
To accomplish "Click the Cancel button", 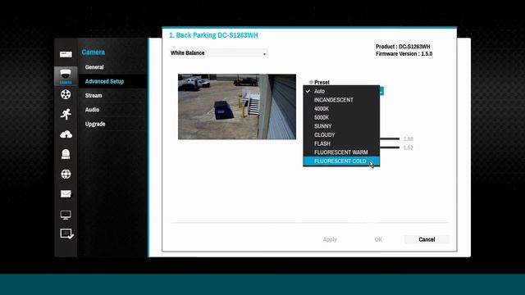I will tap(427, 239).
